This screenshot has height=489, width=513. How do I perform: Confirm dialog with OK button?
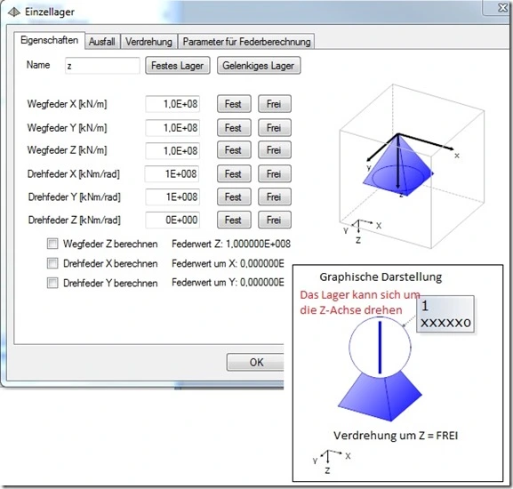coord(255,362)
